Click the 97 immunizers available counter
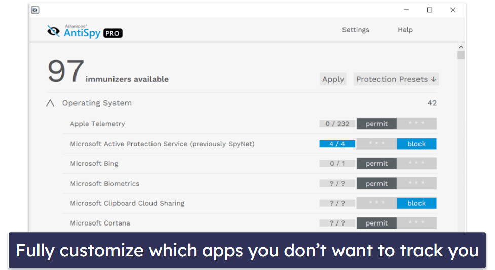The height and width of the screenshot is (270, 495). [108, 71]
